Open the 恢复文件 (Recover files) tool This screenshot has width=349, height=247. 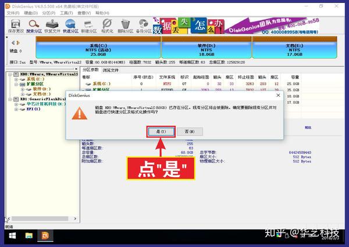point(52,26)
